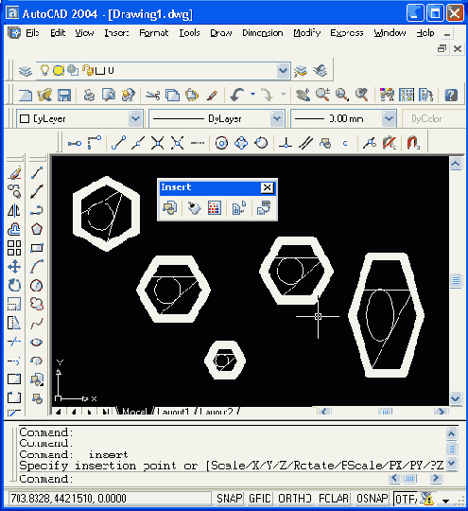The height and width of the screenshot is (511, 468).
Task: Click the bottom Command: input line
Action: (x=202, y=479)
